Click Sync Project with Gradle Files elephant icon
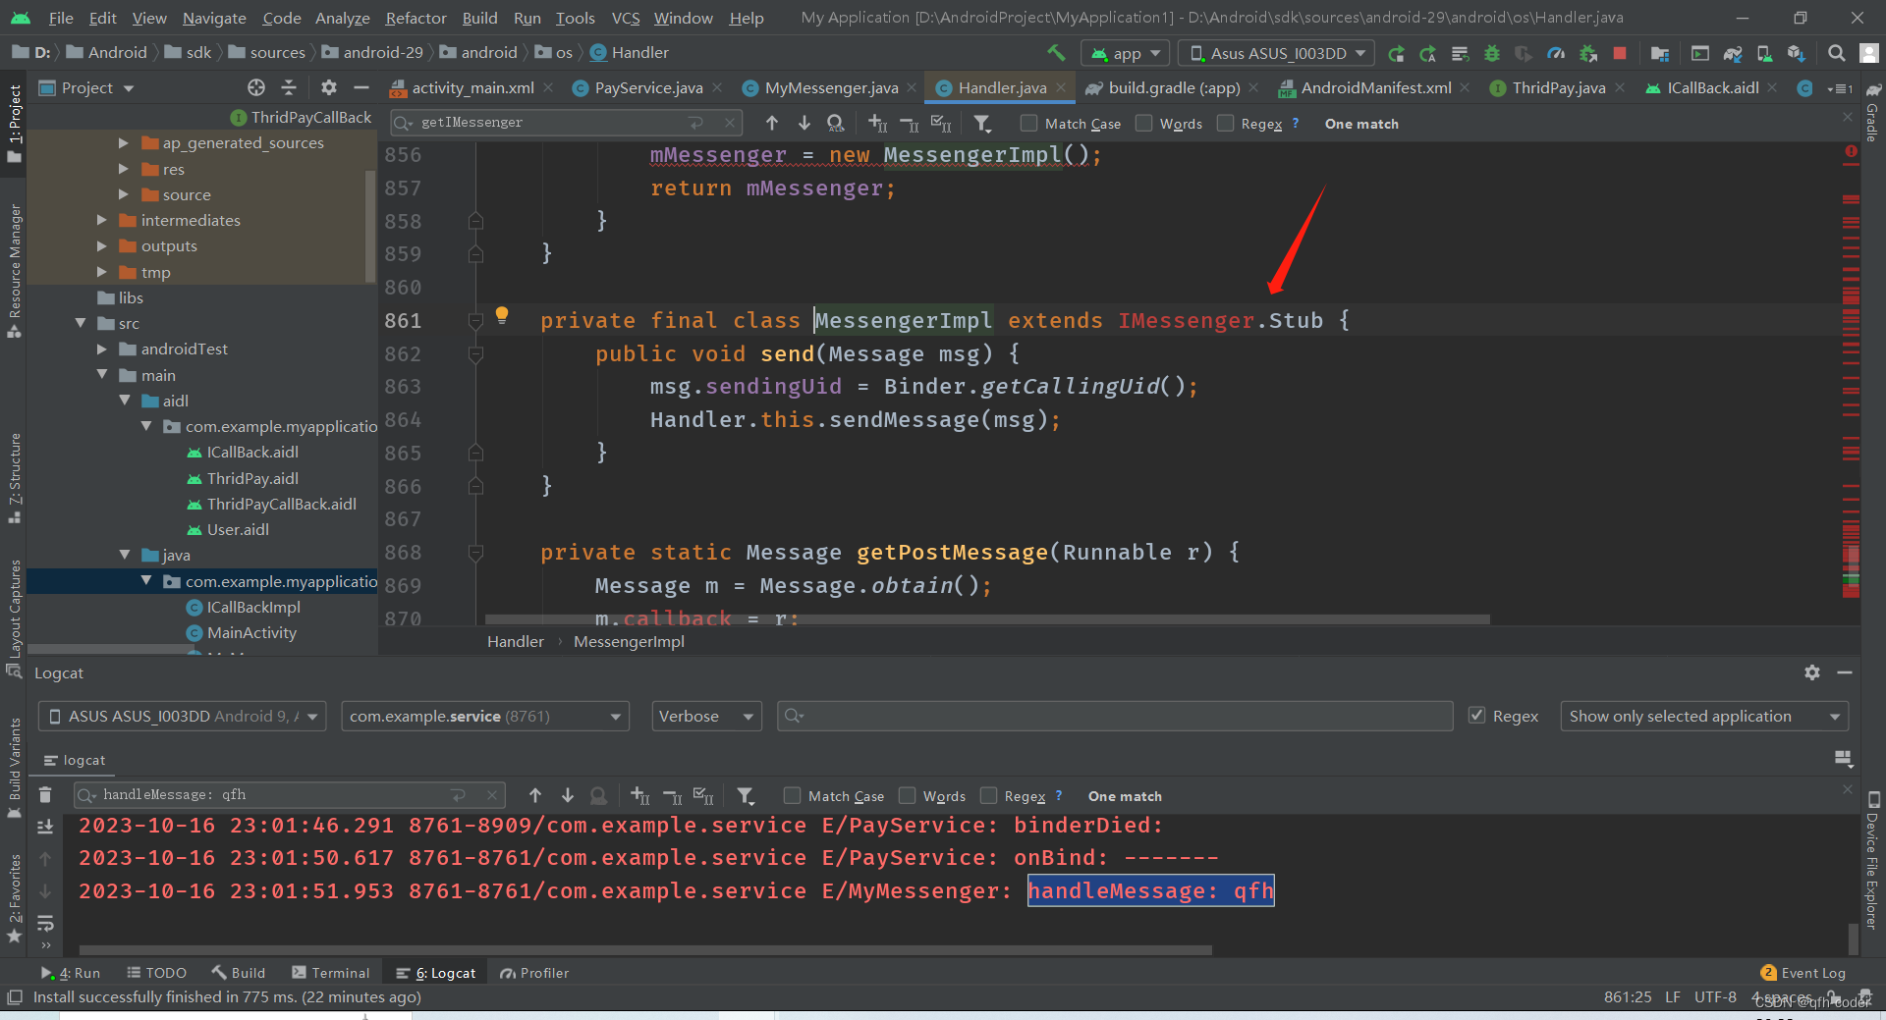The image size is (1886, 1020). point(1733,53)
